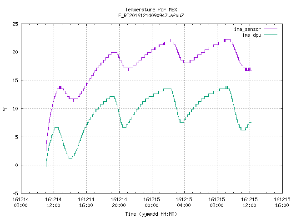Click the ima_sensor legend label

pyautogui.click(x=247, y=29)
